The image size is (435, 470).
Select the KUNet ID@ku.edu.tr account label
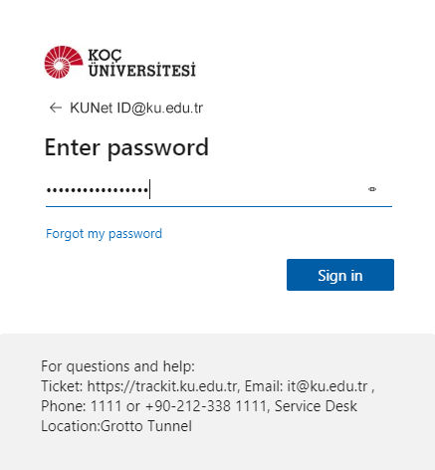coord(136,108)
